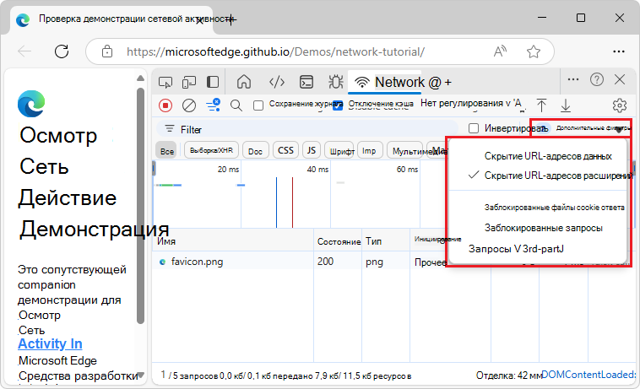Screen dimensions: 640x389
Task: Open the Read Aloud icon in address bar
Action: pos(500,51)
